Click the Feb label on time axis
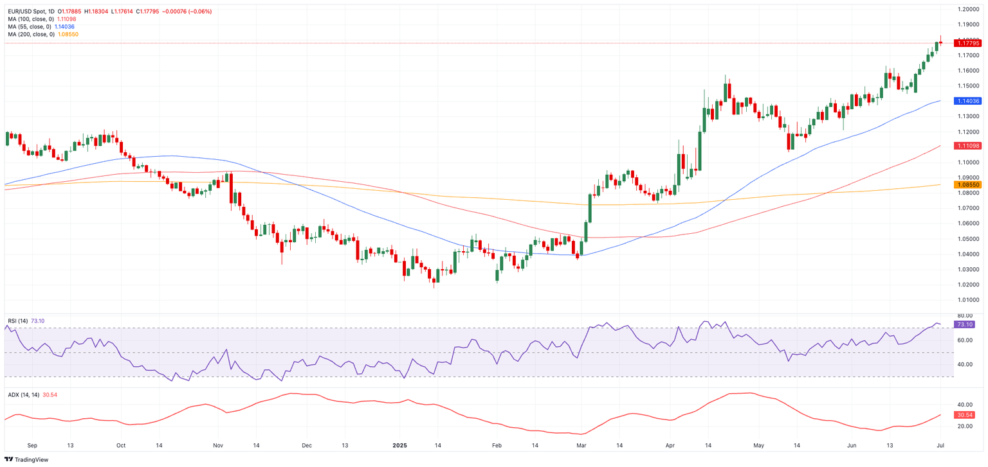 tap(496, 445)
